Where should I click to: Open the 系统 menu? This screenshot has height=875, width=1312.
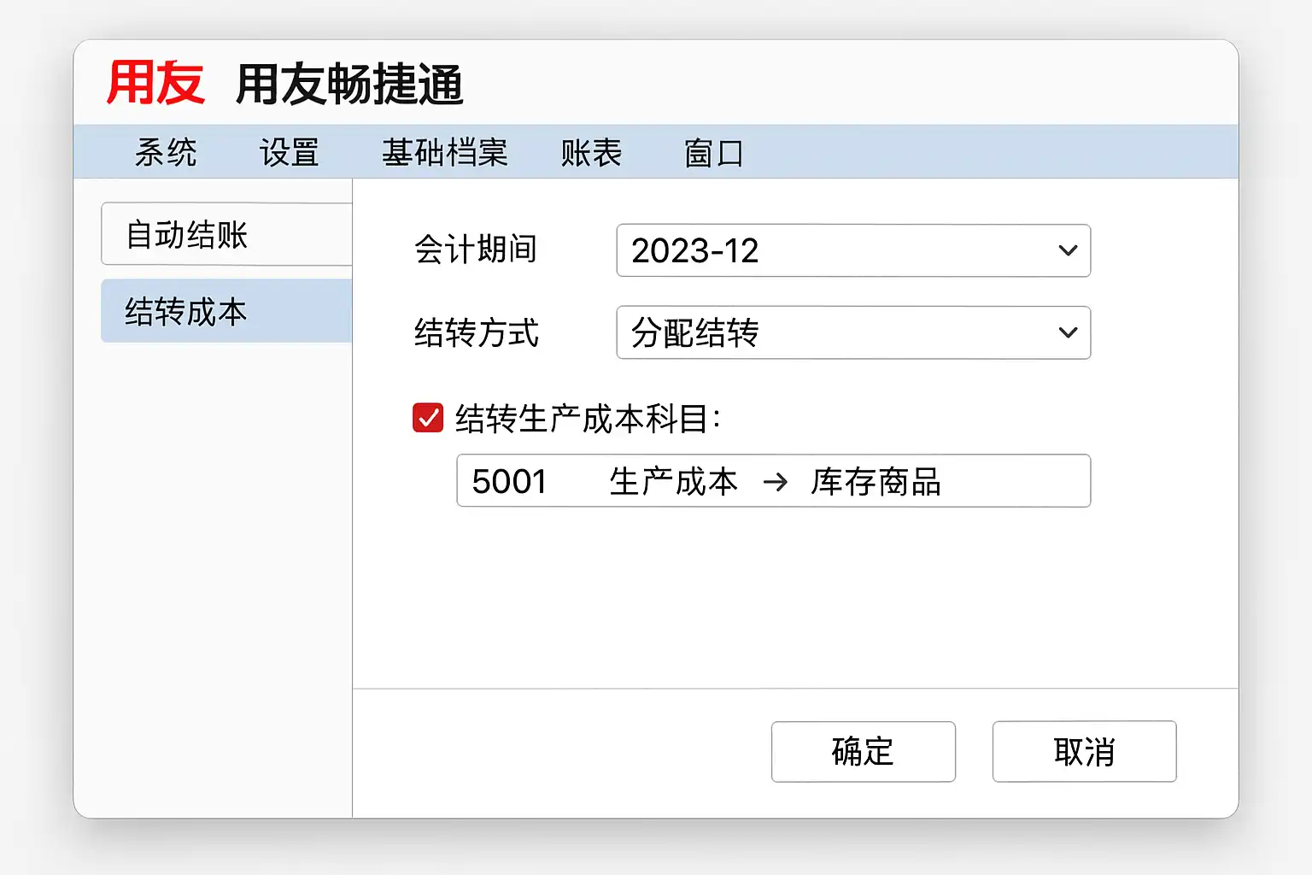[x=166, y=153]
